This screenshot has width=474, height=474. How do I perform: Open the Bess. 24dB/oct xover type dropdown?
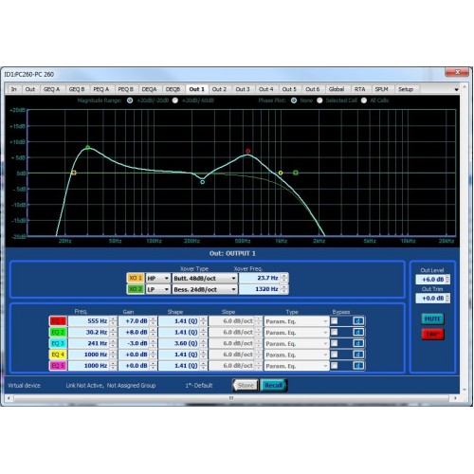click(x=205, y=289)
